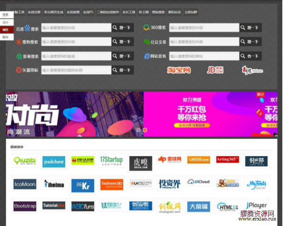284x226 pixels.
Task: Open the Find Icons site logo
Action: click(x=228, y=183)
